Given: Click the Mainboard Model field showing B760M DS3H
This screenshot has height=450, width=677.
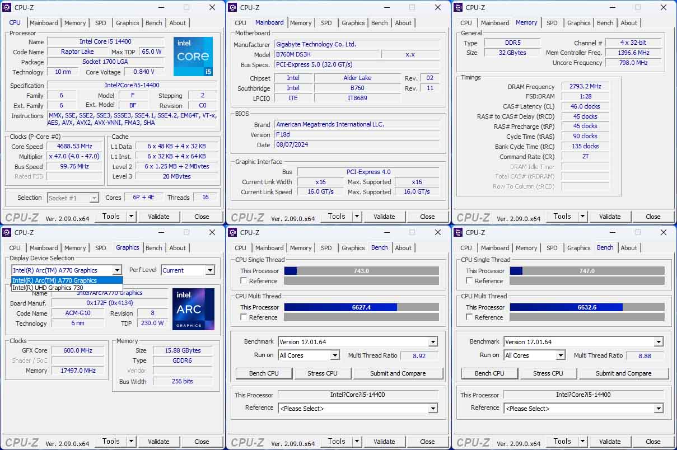Looking at the screenshot, I should pos(326,55).
